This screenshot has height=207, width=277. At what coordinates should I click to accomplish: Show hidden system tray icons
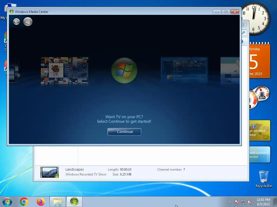[230, 202]
